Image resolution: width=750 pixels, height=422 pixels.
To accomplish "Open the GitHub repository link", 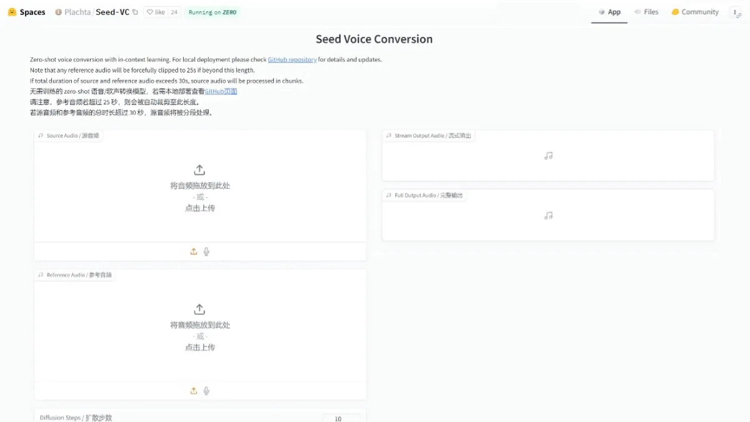I will pyautogui.click(x=292, y=59).
